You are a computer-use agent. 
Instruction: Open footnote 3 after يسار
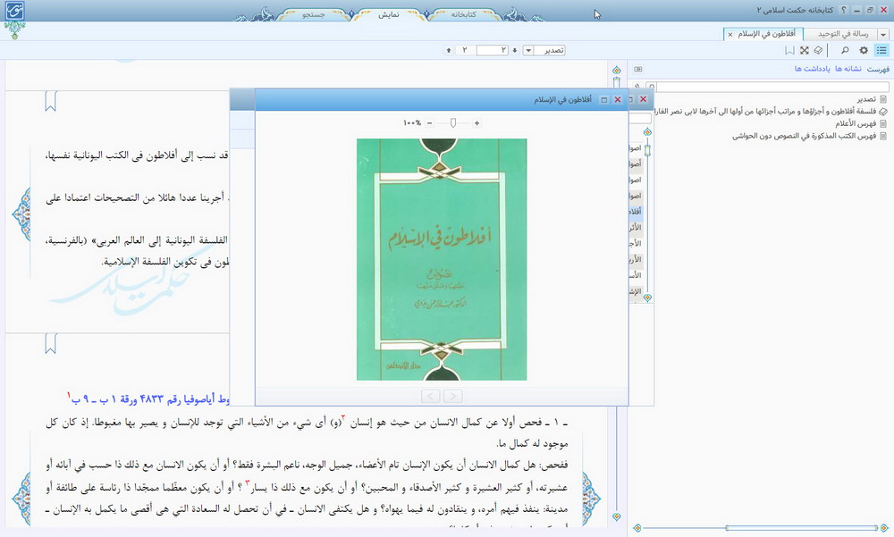pos(248,483)
